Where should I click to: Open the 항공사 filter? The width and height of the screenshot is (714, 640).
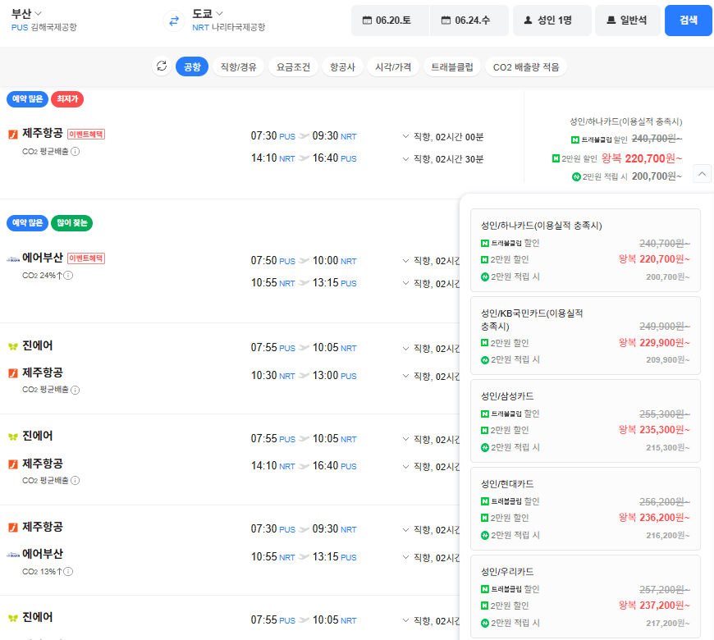tap(342, 67)
